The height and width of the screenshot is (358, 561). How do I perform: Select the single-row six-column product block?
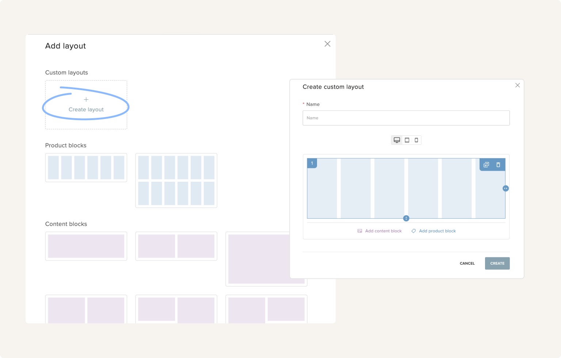click(86, 168)
